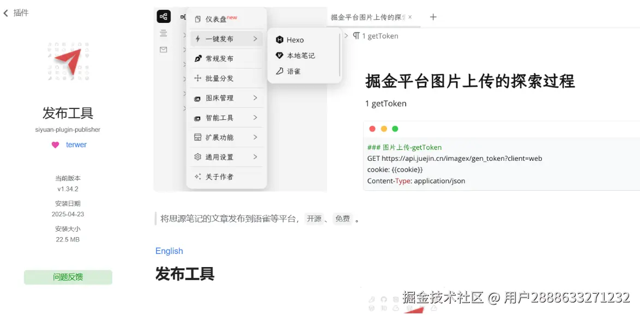The height and width of the screenshot is (315, 640).
Task: Click the red dot on code block
Action: [x=372, y=129]
